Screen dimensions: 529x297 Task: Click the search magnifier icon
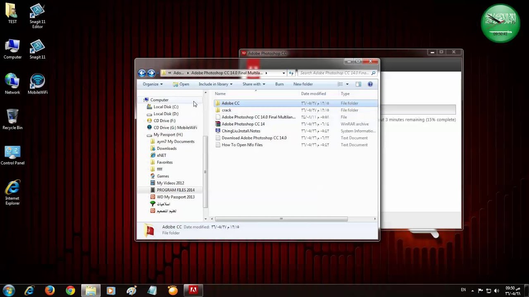click(373, 73)
